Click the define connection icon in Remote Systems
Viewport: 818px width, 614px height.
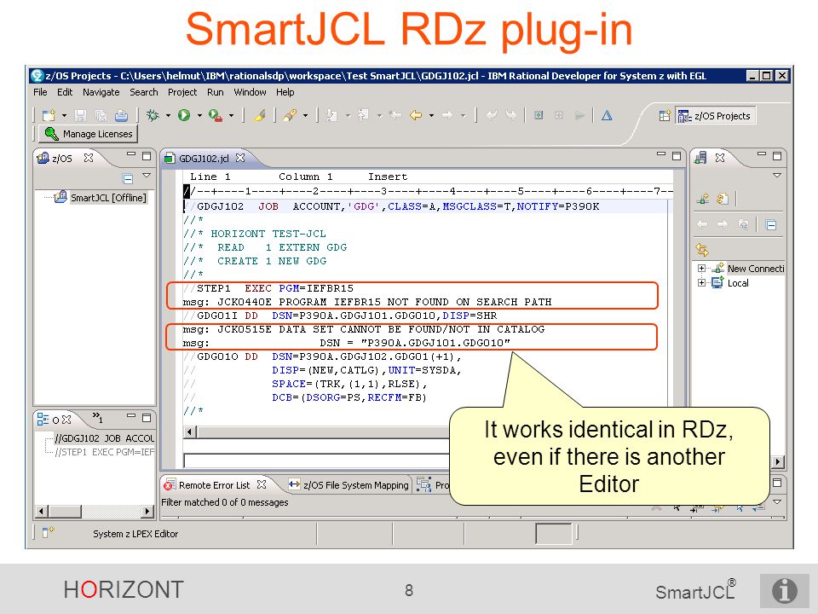(703, 199)
